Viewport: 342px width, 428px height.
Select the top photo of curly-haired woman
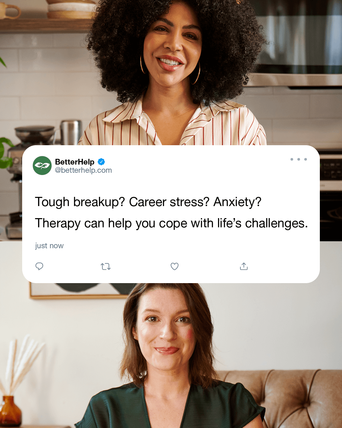click(x=171, y=73)
